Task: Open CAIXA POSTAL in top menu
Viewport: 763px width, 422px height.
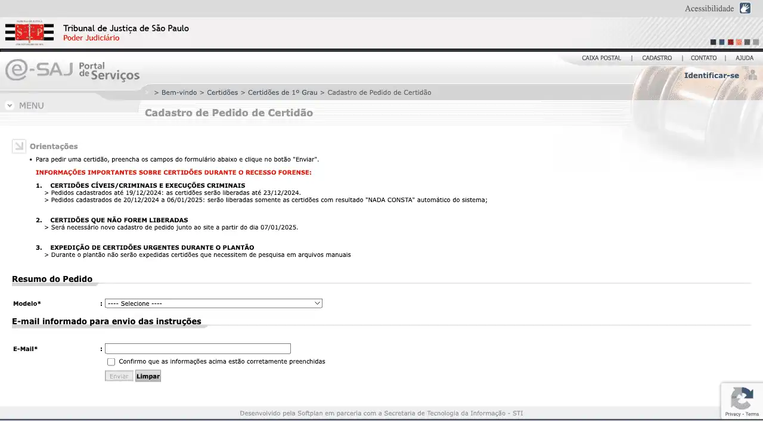Action: click(x=601, y=58)
